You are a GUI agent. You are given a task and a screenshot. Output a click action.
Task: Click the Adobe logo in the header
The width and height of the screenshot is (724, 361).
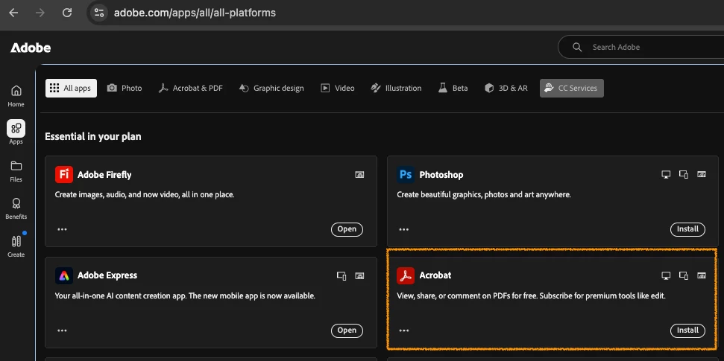click(31, 48)
